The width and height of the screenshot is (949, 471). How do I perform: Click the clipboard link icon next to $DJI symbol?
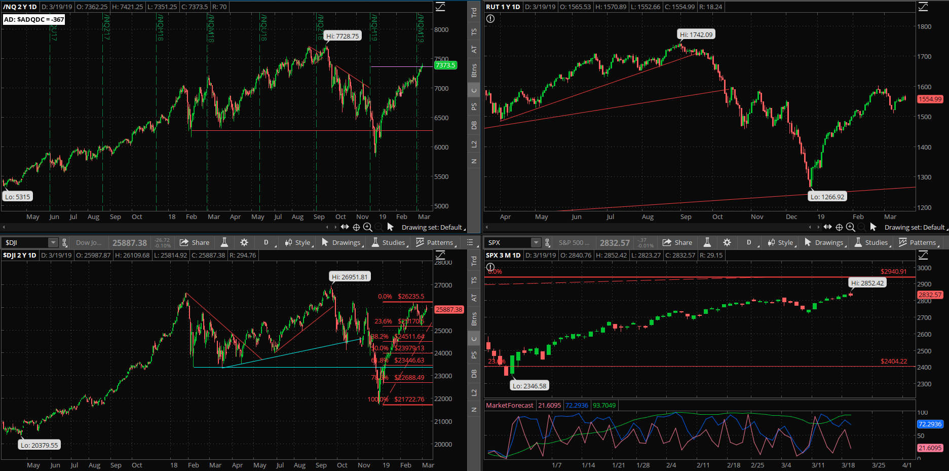tap(64, 242)
